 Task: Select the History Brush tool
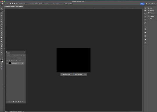click(1, 31)
